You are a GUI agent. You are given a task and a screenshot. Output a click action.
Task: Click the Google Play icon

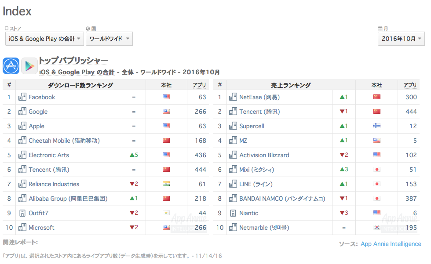(x=29, y=66)
